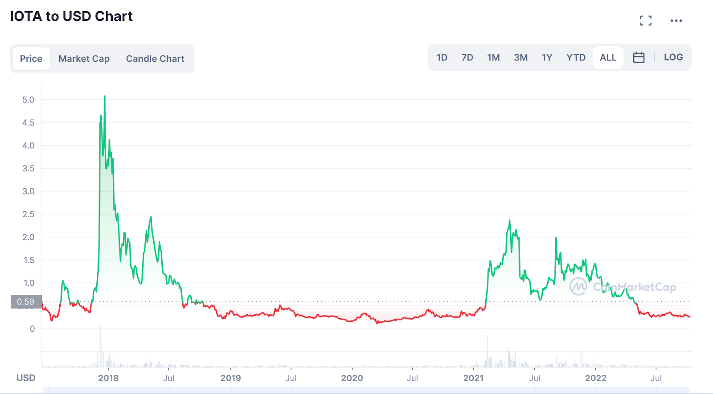The image size is (713, 394).
Task: Click the 2022 label on the time axis
Action: (x=595, y=378)
